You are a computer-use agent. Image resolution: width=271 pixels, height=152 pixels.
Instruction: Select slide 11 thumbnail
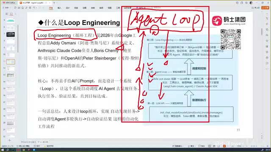point(11,62)
